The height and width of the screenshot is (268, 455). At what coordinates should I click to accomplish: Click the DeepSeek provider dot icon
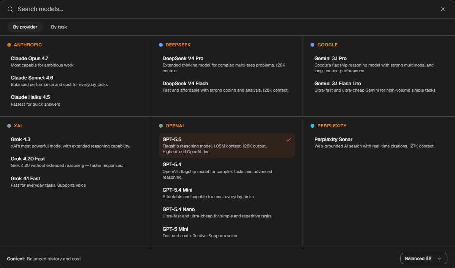pyautogui.click(x=161, y=45)
